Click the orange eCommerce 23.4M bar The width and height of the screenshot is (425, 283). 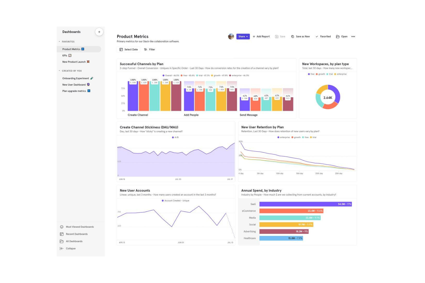point(291,211)
